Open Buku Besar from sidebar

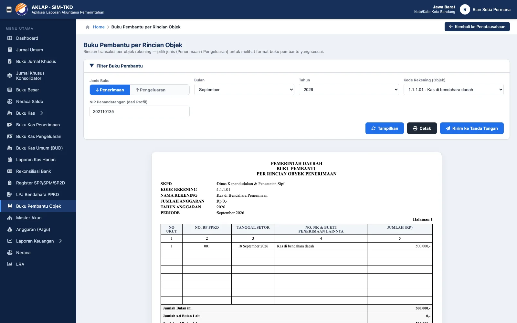(38, 90)
